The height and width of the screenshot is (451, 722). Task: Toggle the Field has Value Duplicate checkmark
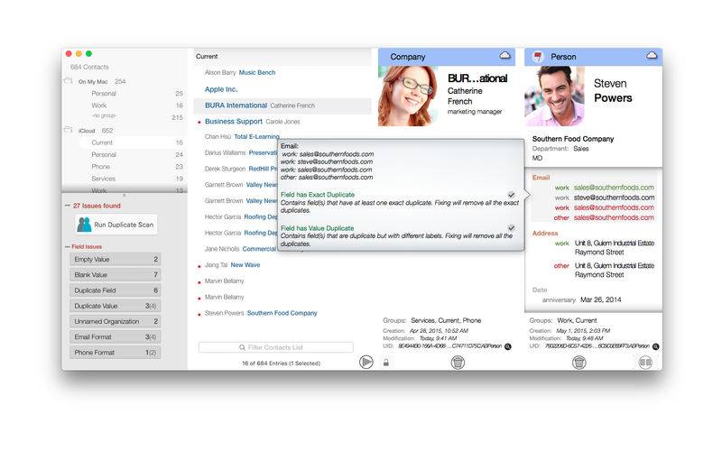tap(511, 228)
